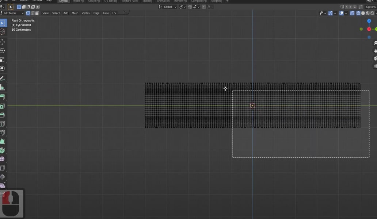Screen dimensions: 377x219
Task: Open Global transform orientation dropdown
Action: click(x=168, y=7)
